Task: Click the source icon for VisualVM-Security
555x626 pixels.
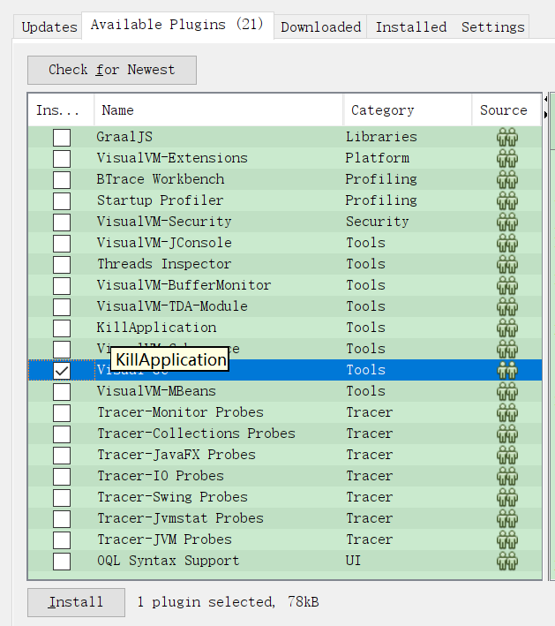Action: 507,222
